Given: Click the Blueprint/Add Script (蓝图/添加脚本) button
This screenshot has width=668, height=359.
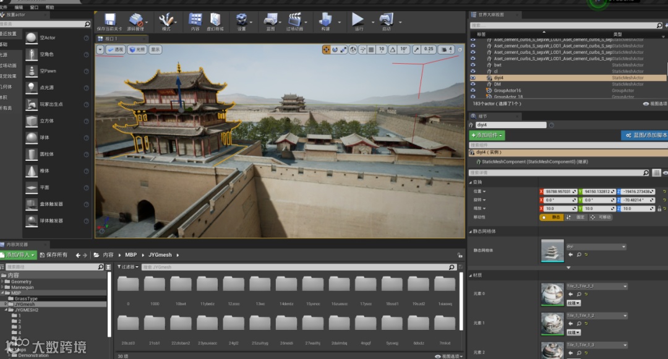Looking at the screenshot, I should coord(644,135).
